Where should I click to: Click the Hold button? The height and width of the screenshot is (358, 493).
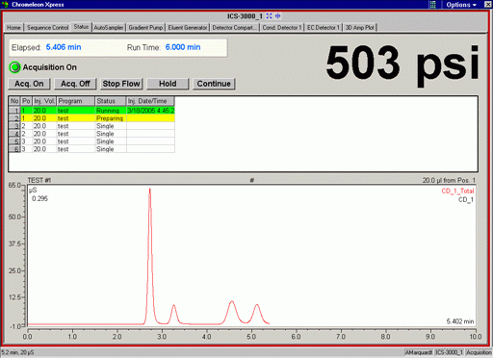[168, 84]
